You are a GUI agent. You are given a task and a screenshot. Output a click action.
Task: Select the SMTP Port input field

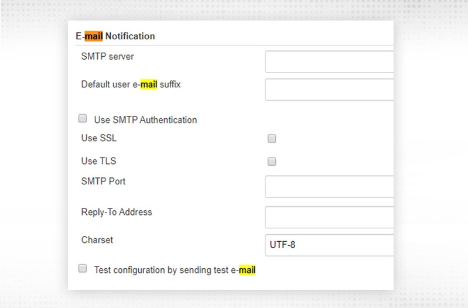(329, 187)
